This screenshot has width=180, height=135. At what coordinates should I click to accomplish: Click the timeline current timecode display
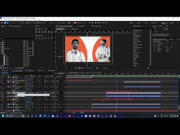pyautogui.click(x=5, y=73)
